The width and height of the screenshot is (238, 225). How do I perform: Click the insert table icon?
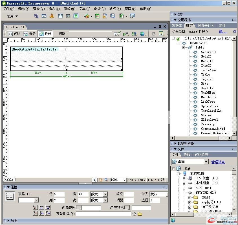tap(60, 16)
